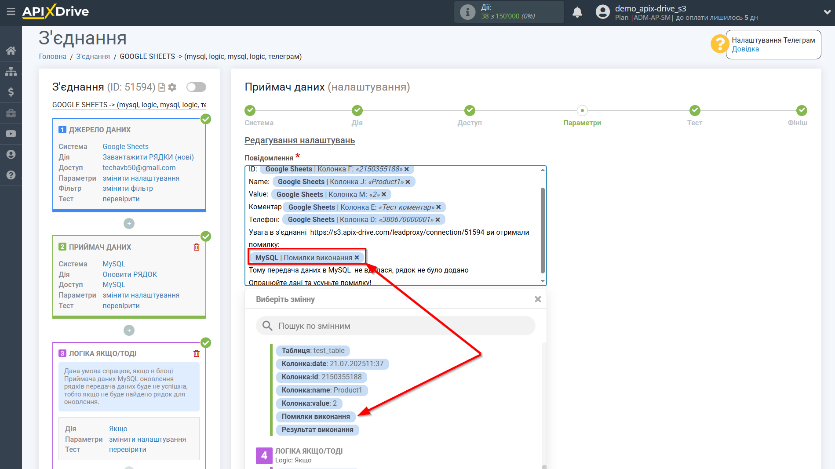The image size is (835, 469).
Task: Delete the ПРИЙМАЧ ДАНИХ block trash
Action: tap(197, 247)
